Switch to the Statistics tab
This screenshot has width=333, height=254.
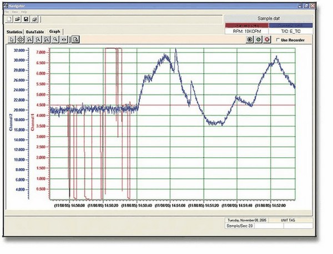(x=15, y=32)
